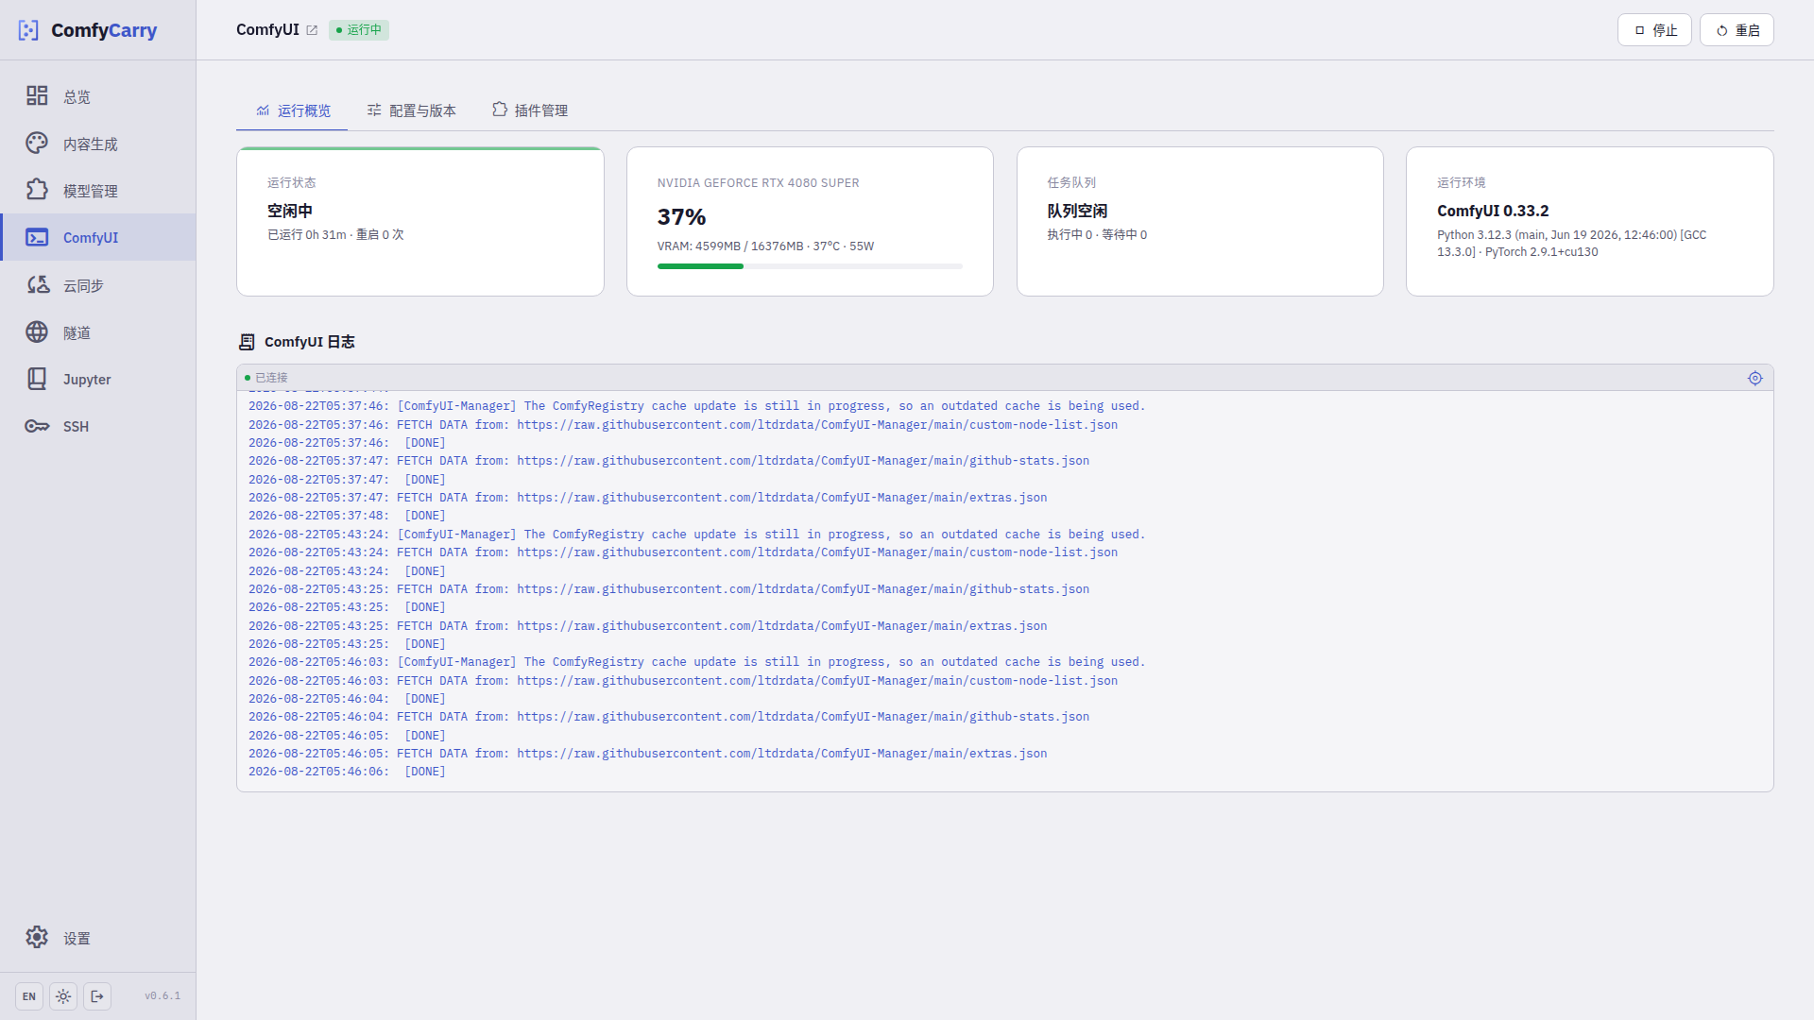Open the 总览 overview sidebar icon
The width and height of the screenshot is (1814, 1020).
coord(37,96)
